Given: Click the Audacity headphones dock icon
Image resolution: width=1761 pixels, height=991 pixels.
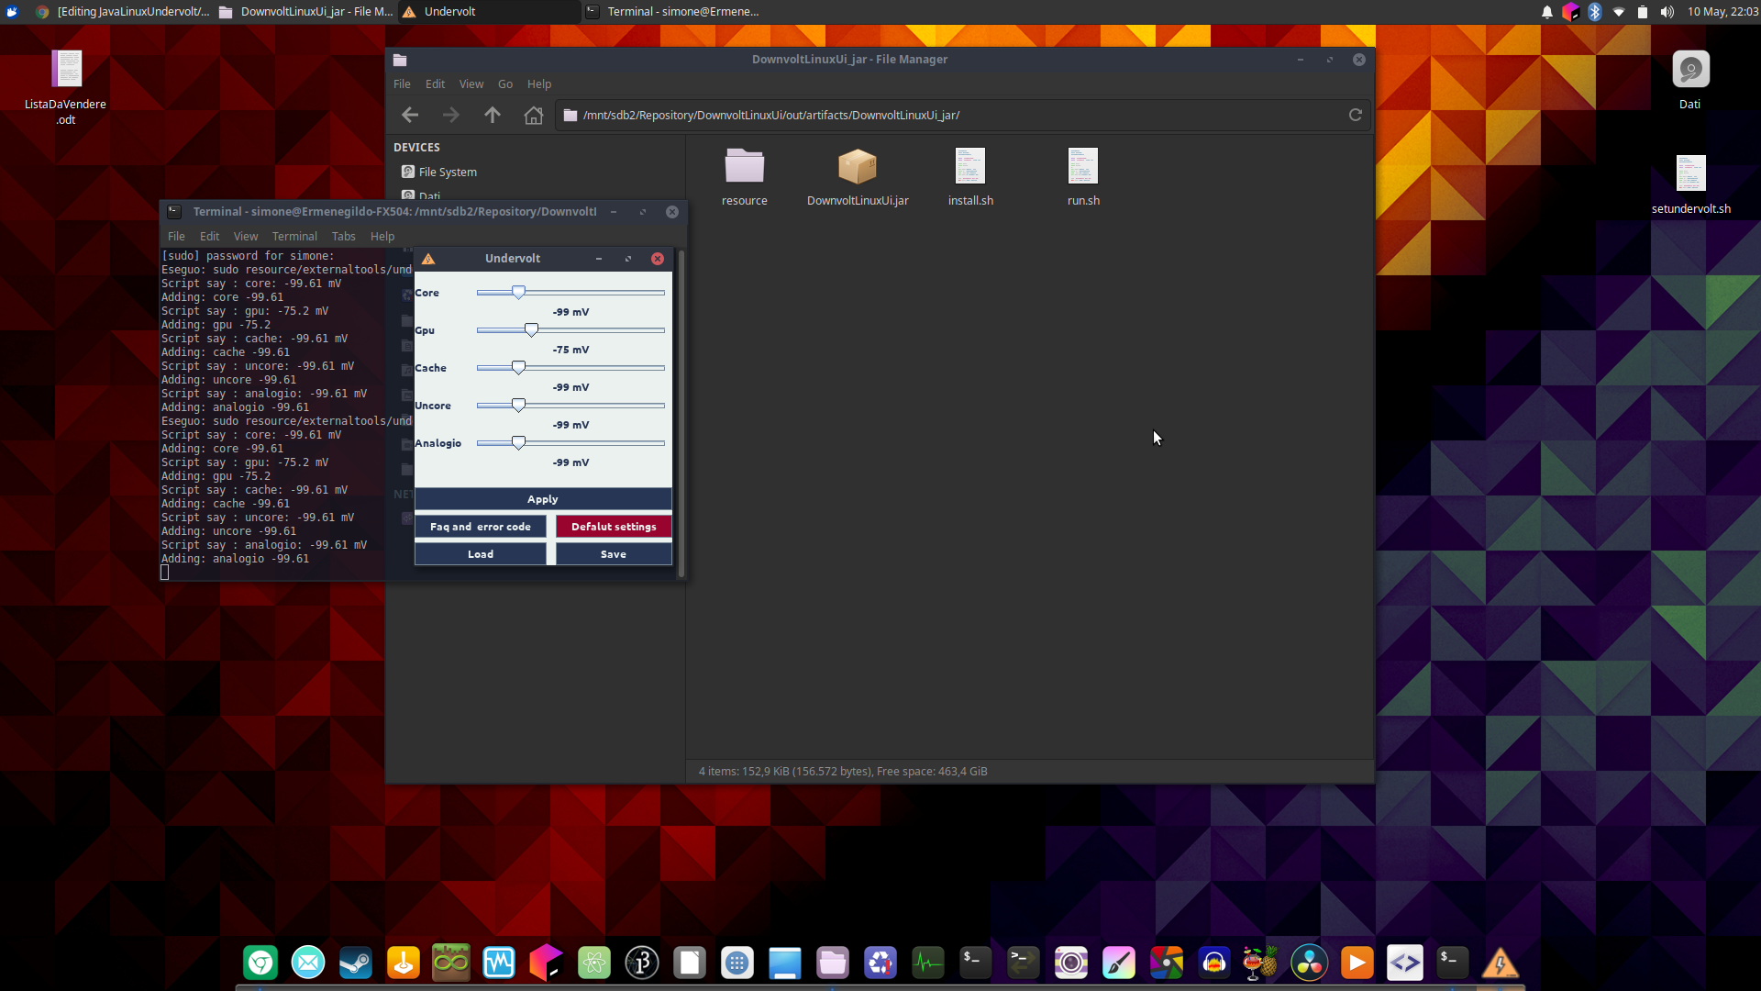Looking at the screenshot, I should click(1213, 963).
